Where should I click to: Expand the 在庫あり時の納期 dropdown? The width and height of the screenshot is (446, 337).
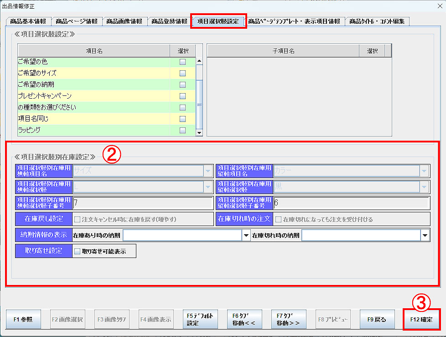(x=244, y=235)
